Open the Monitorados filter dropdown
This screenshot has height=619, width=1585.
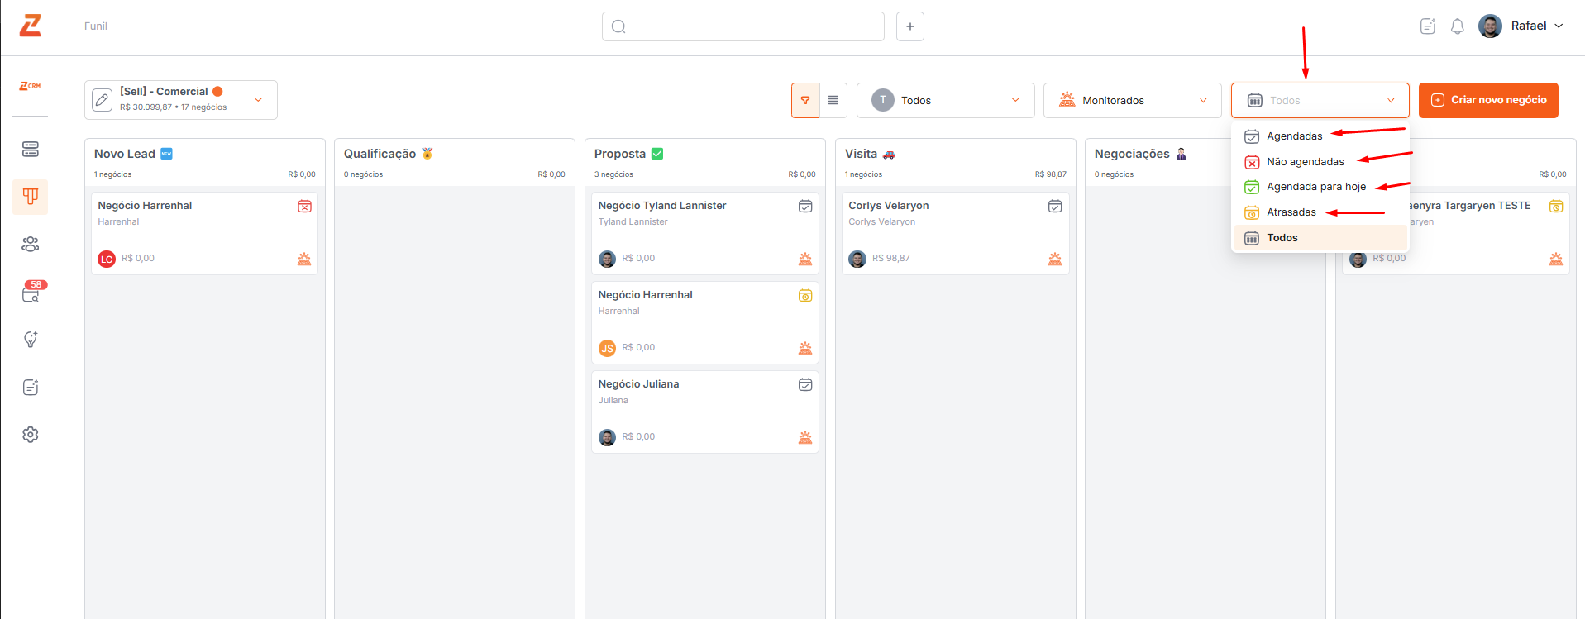[x=1133, y=100]
